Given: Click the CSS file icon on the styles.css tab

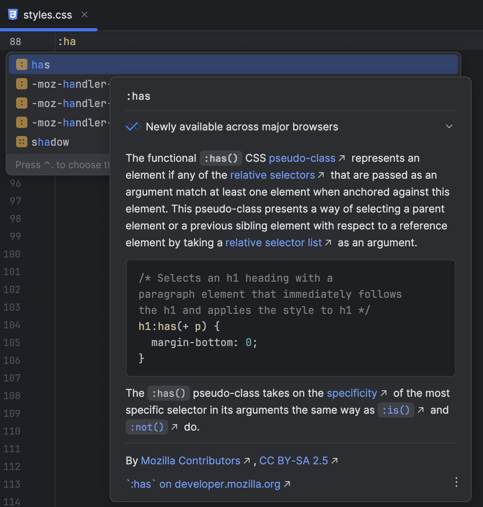Looking at the screenshot, I should click(13, 14).
